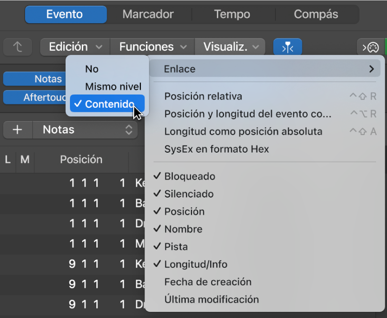Open the Compás tab
The width and height of the screenshot is (387, 318).
pyautogui.click(x=316, y=14)
